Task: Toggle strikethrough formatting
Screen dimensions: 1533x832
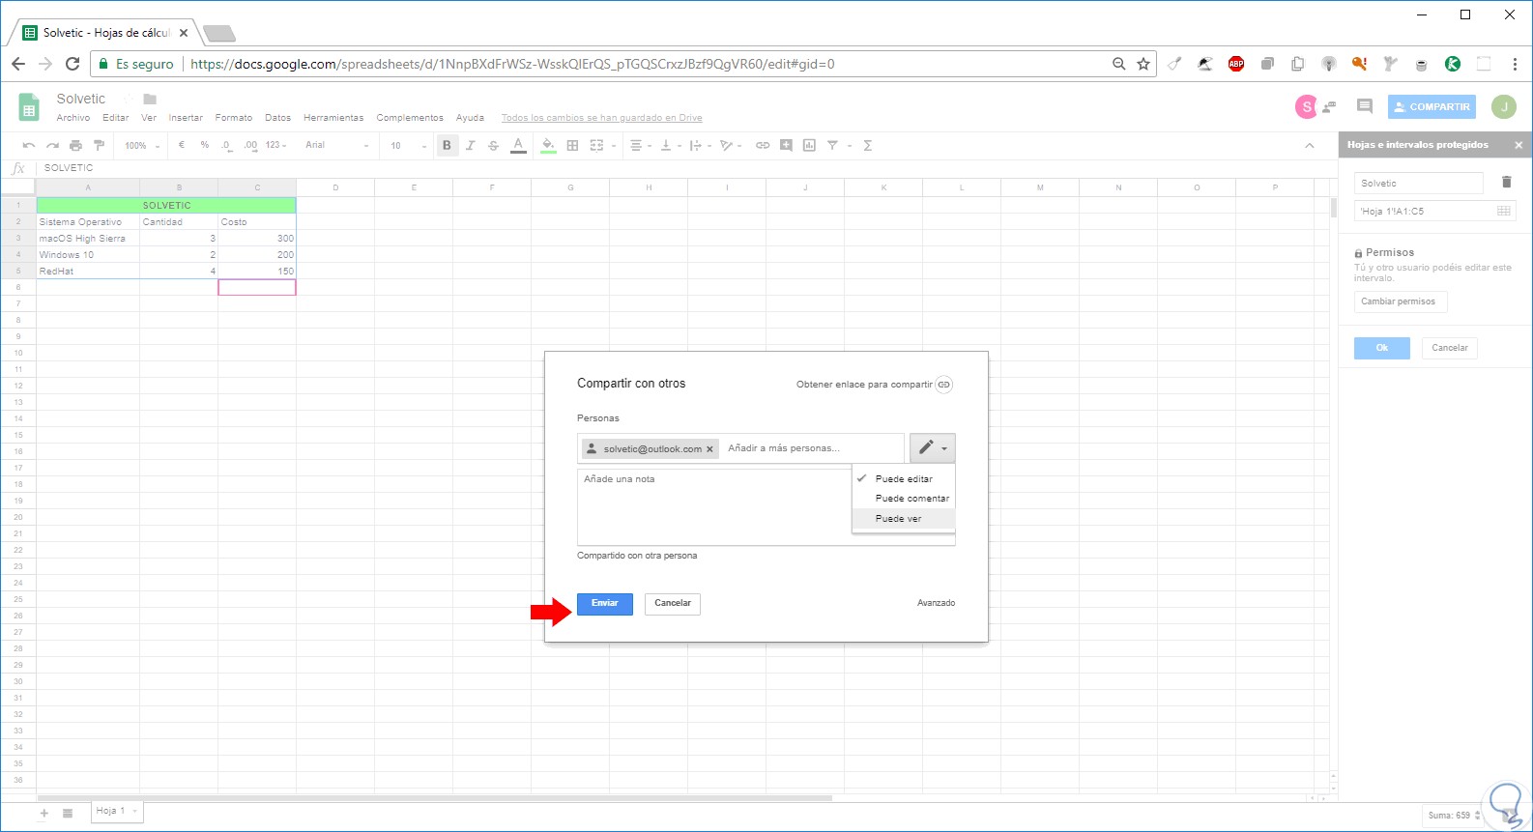Action: pos(494,146)
